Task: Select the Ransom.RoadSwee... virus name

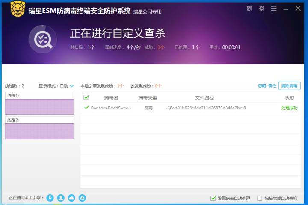Action: (111, 108)
